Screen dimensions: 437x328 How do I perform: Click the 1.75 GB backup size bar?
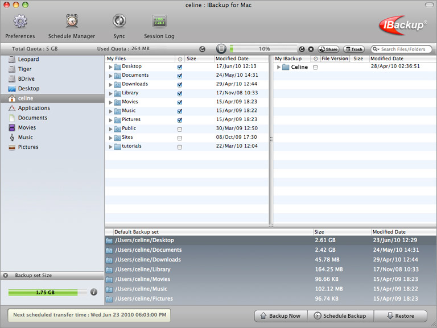[x=47, y=292]
